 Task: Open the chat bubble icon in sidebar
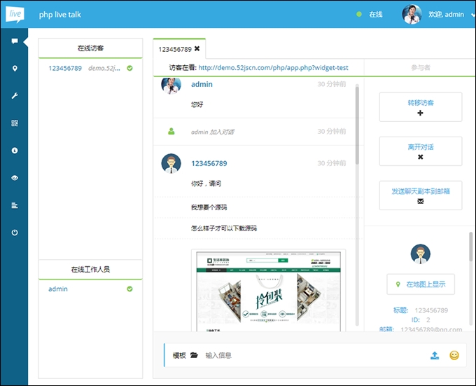pyautogui.click(x=15, y=41)
